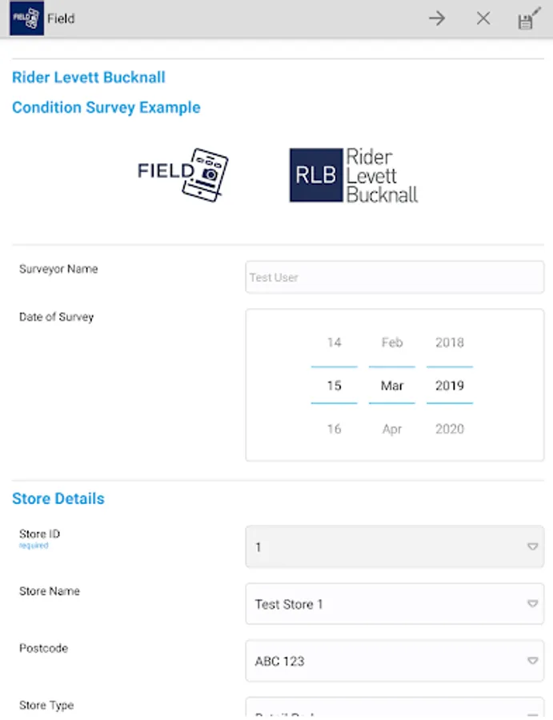
Task: Select day 16 in date picker
Action: [x=334, y=429]
